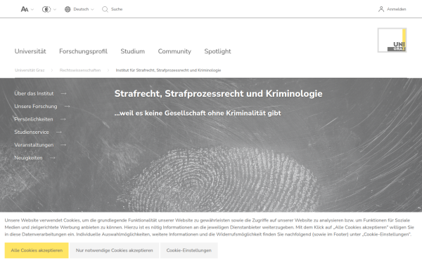Open the Spotlight menu
Screen dimensions: 422x263
pos(217,51)
